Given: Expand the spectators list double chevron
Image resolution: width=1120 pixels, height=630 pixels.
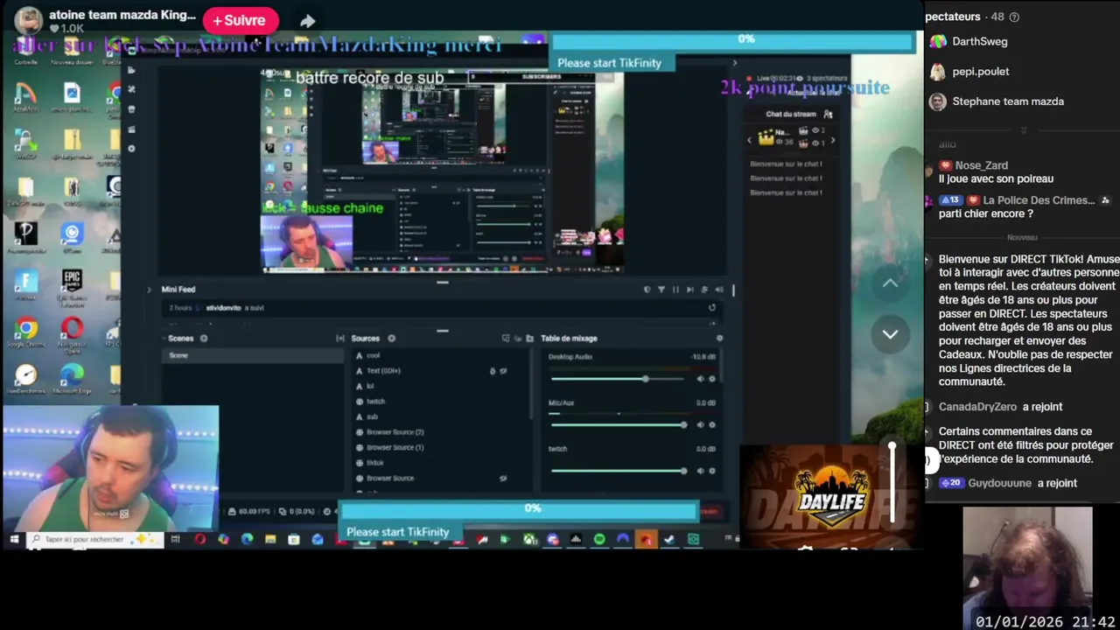Looking at the screenshot, I should [1023, 129].
